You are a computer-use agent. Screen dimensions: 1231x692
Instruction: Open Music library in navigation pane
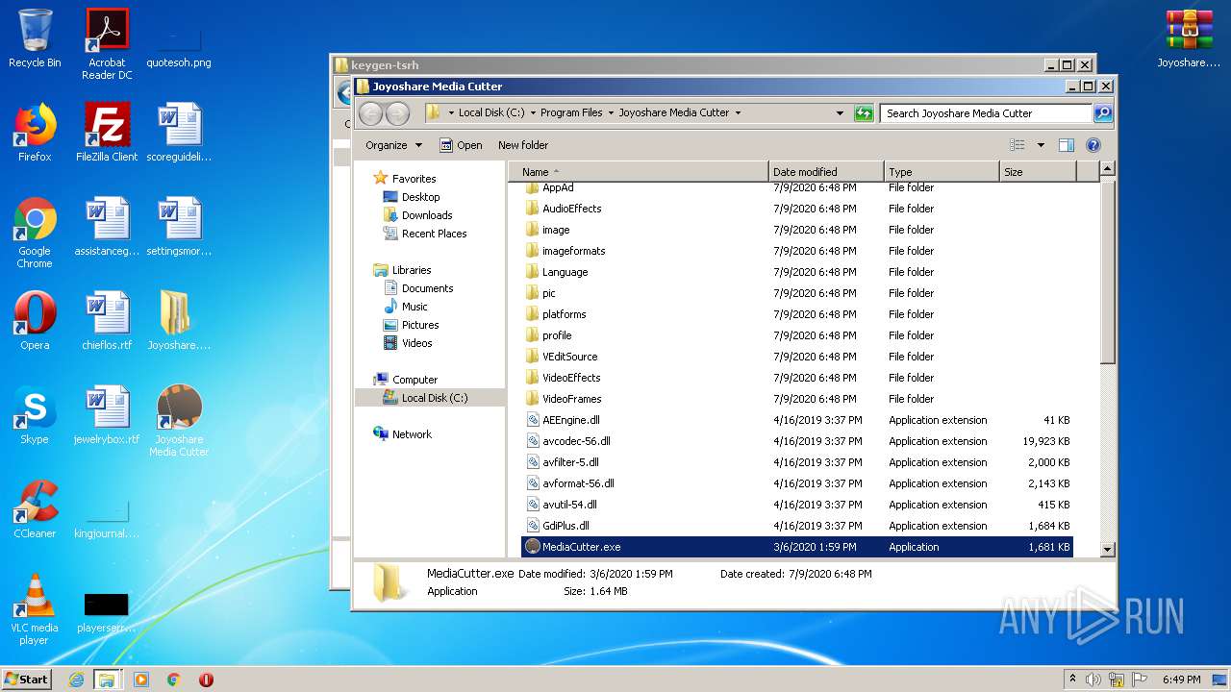[415, 307]
